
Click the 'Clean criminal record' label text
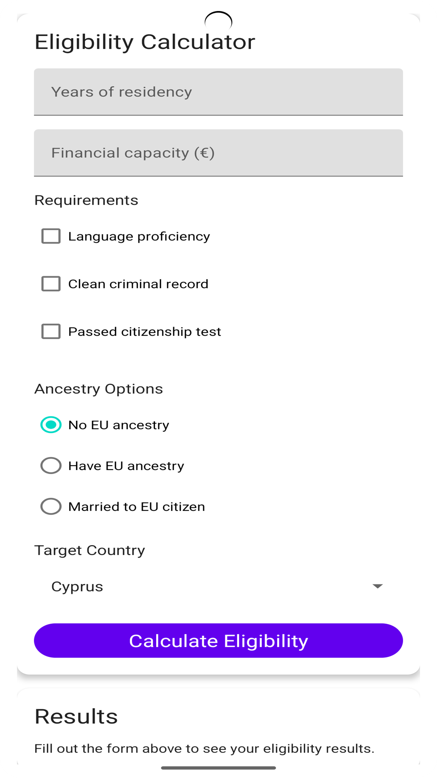(x=138, y=284)
